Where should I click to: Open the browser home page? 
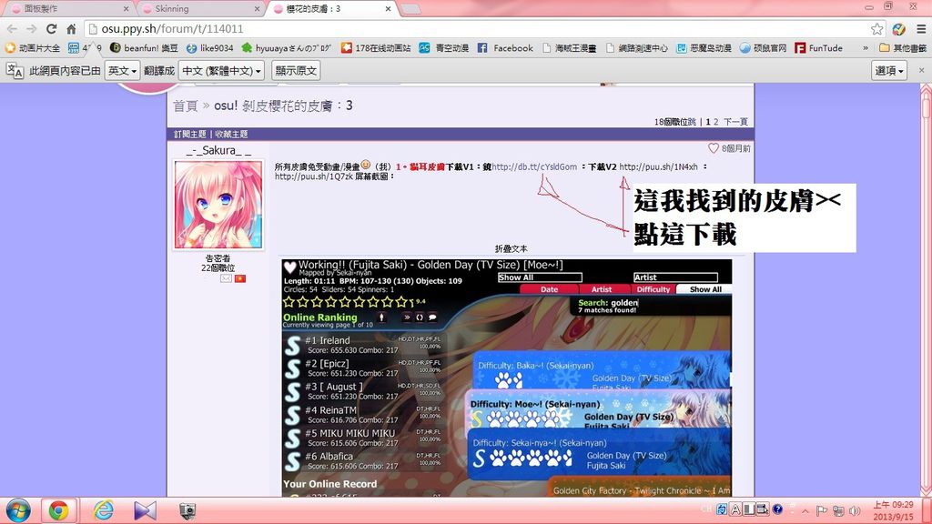click(x=71, y=28)
